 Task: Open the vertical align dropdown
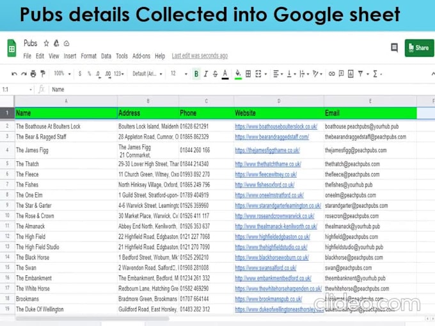[x=291, y=74]
